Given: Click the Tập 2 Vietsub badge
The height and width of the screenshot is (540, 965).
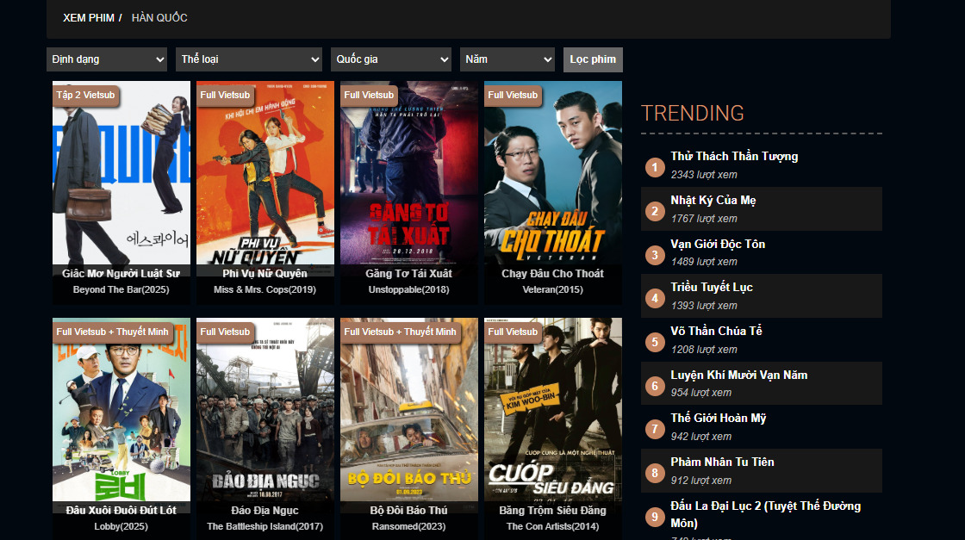Looking at the screenshot, I should point(85,96).
